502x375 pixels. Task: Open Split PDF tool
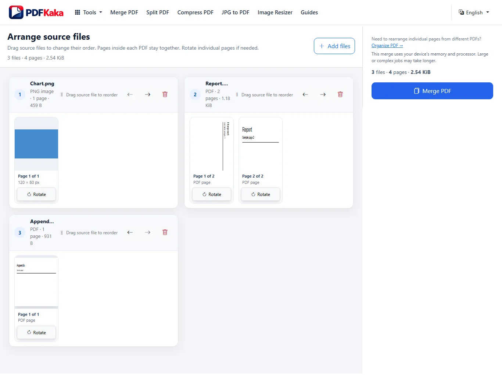[158, 12]
